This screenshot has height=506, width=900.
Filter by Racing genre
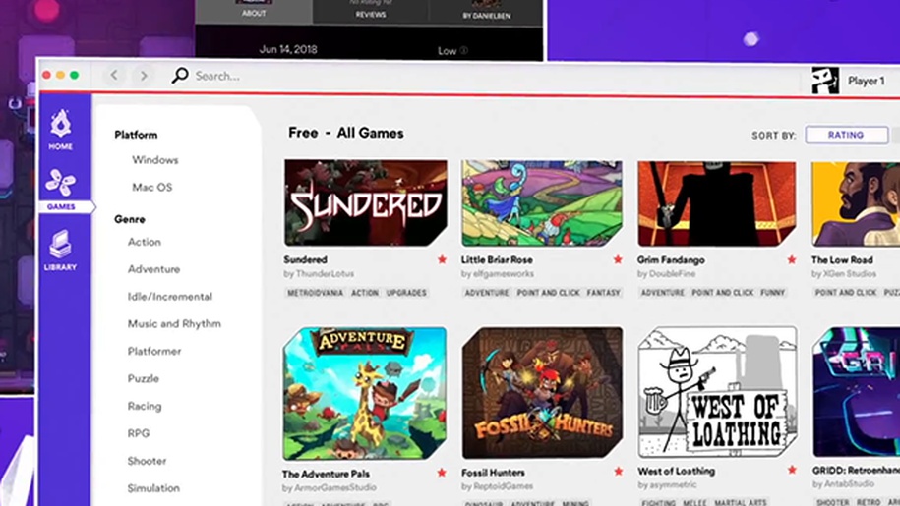tap(144, 407)
